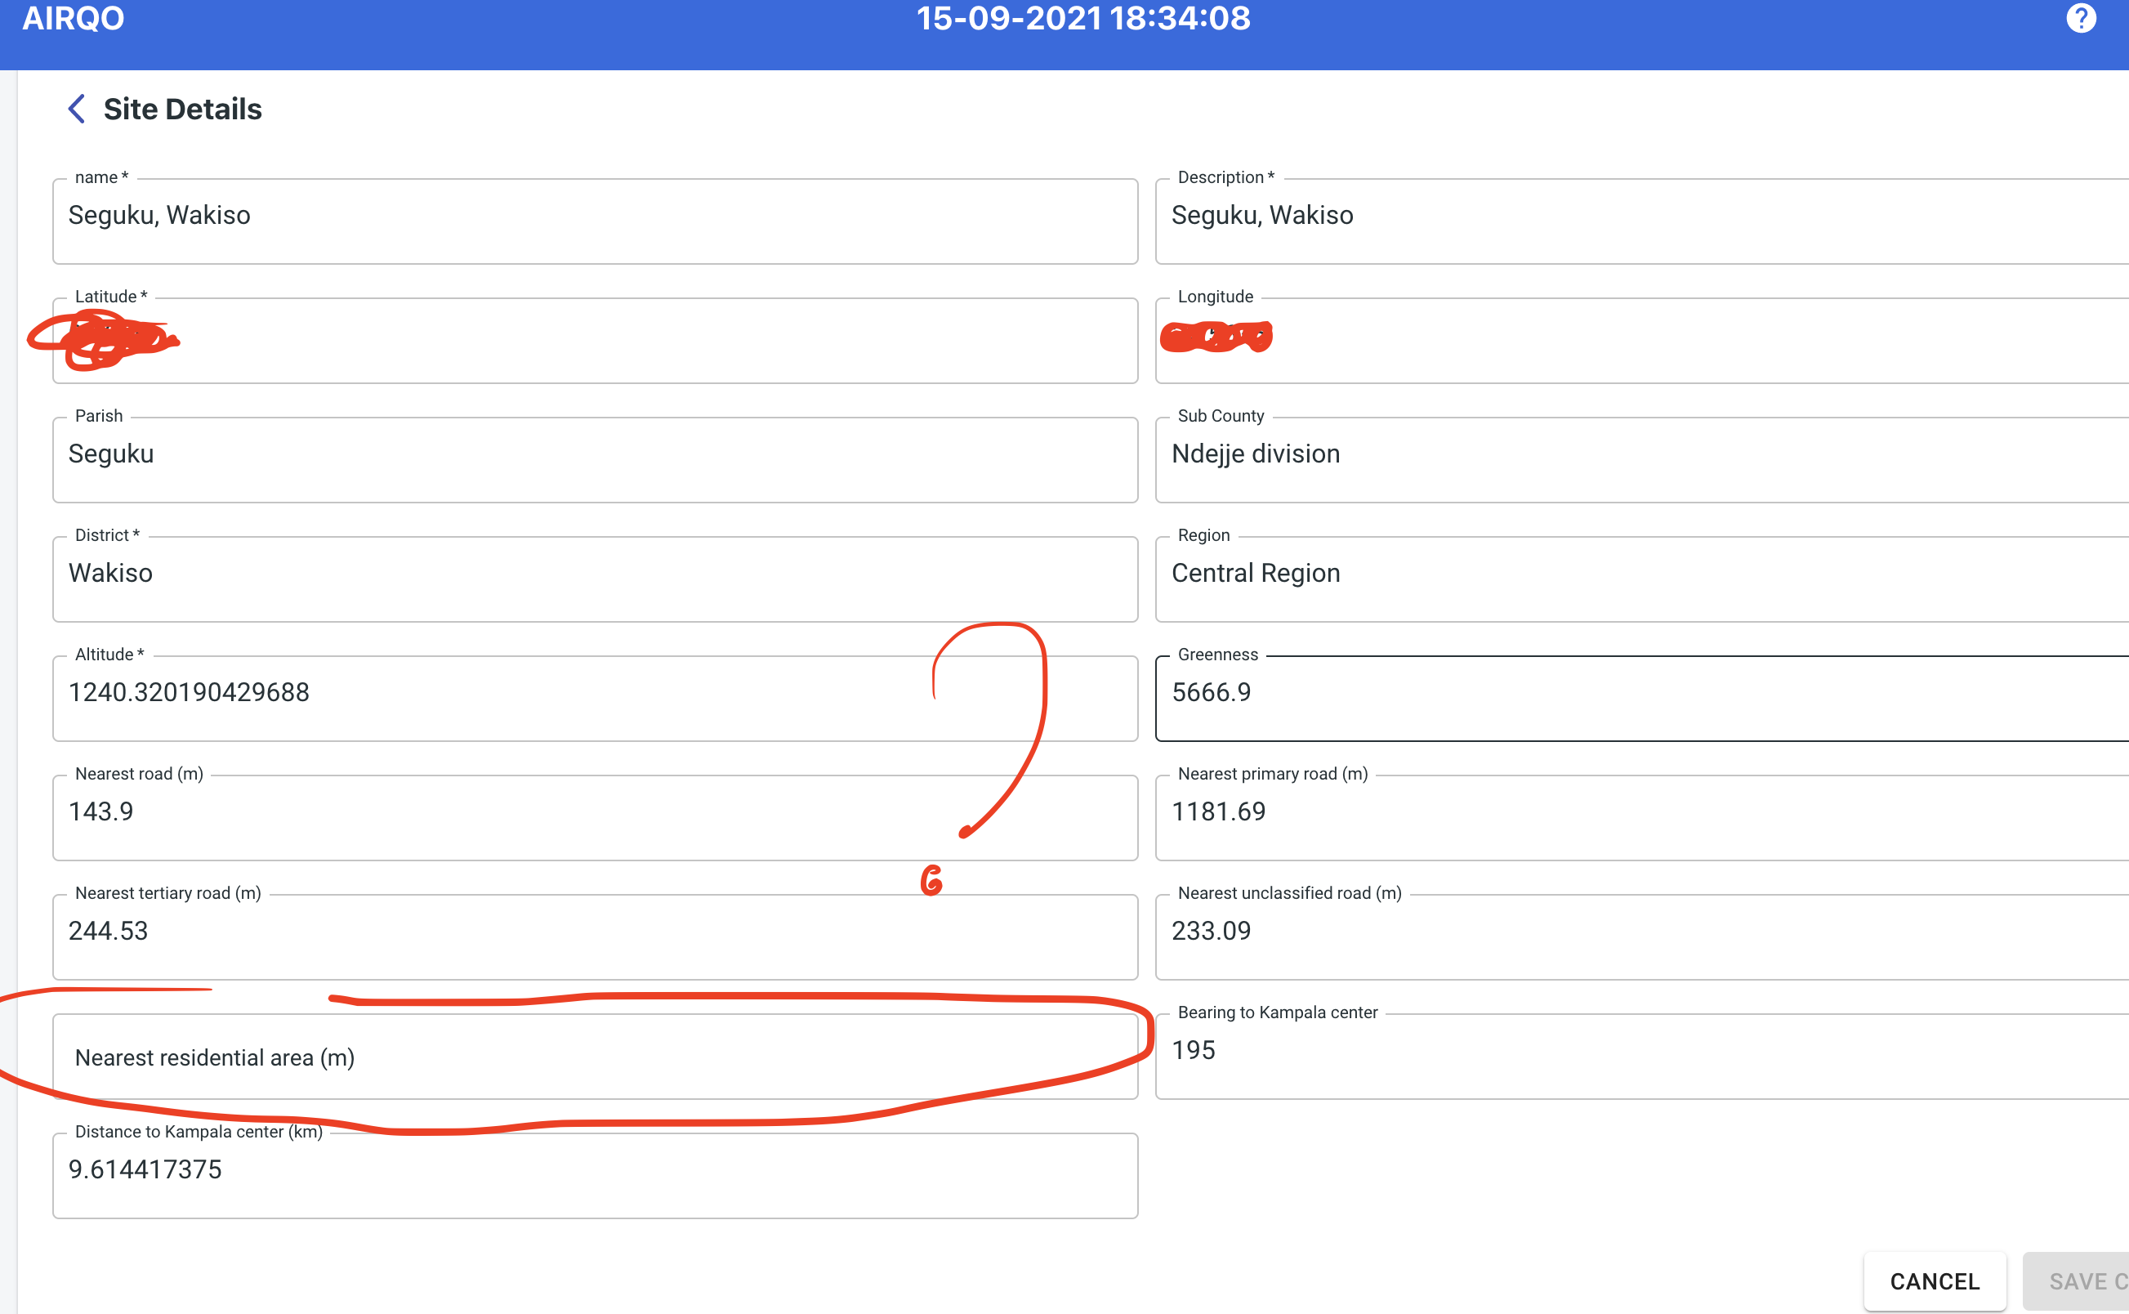Click the CANCEL button
Viewport: 2129px width, 1314px height.
pos(1935,1280)
